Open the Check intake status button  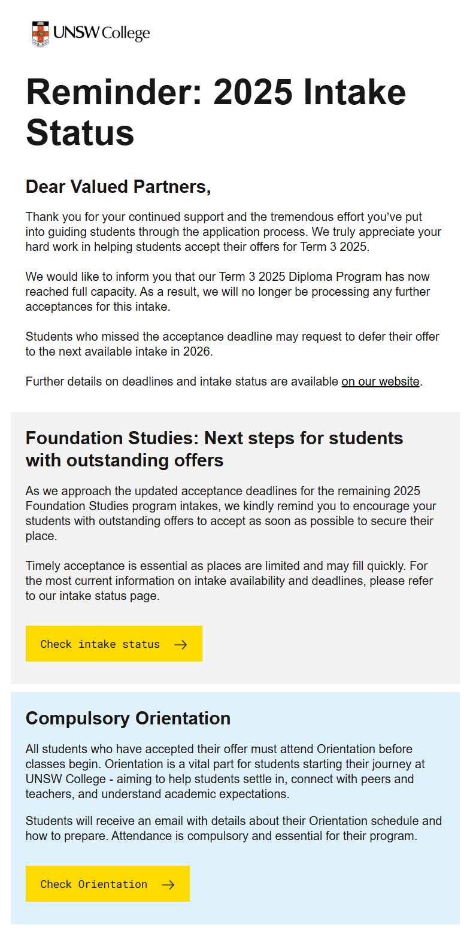pos(114,644)
